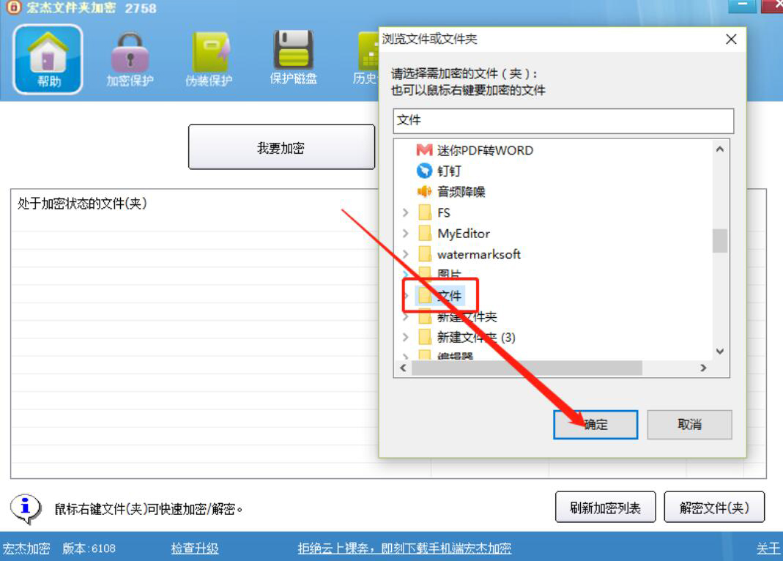The height and width of the screenshot is (561, 783).
Task: Open the 伪装保护 notebook icon
Action: 209,59
